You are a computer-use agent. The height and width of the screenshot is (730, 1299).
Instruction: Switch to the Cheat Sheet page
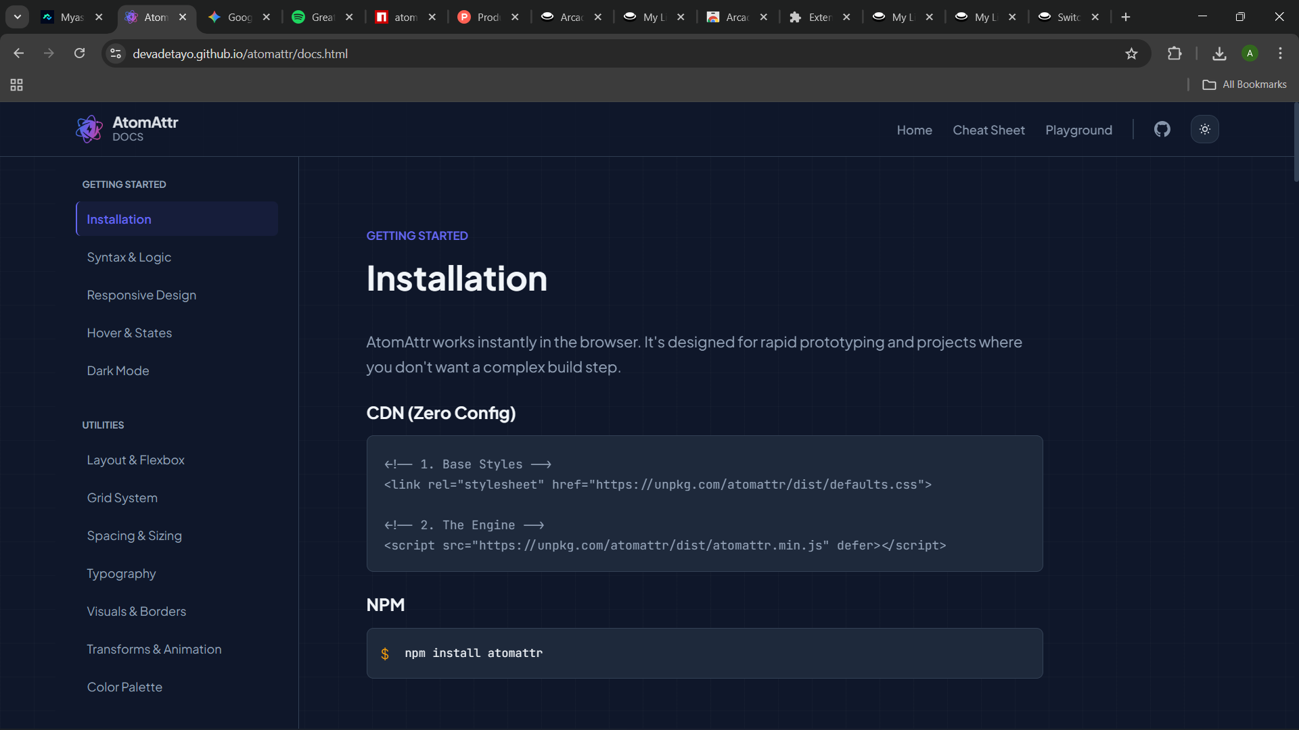click(988, 130)
